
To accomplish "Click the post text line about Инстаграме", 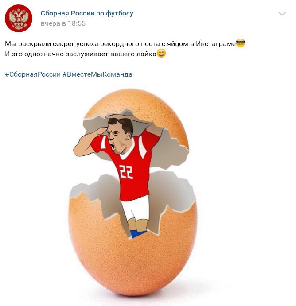I will (125, 43).
